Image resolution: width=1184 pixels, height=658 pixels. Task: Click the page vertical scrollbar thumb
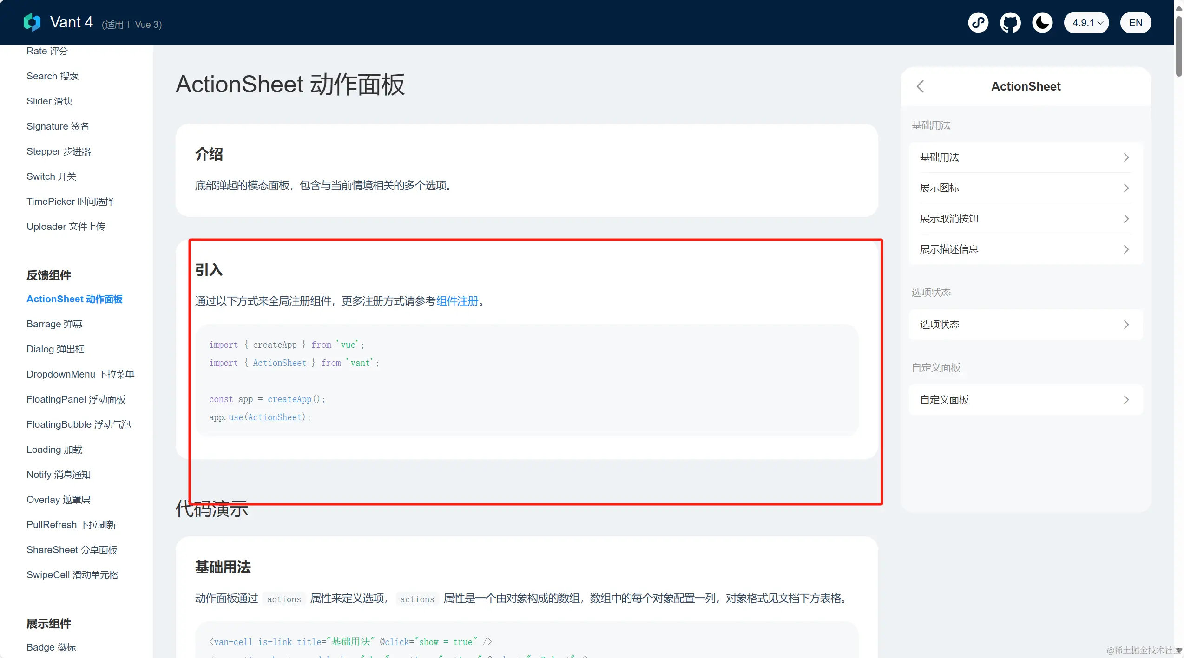1179,46
